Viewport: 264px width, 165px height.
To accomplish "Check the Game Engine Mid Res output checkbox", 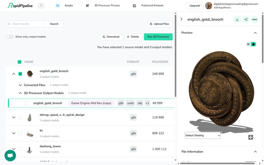I will (x=27, y=103).
